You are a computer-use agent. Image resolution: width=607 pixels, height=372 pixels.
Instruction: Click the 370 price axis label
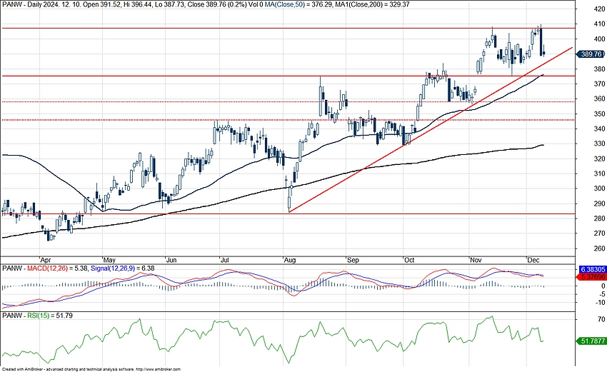tap(599, 84)
